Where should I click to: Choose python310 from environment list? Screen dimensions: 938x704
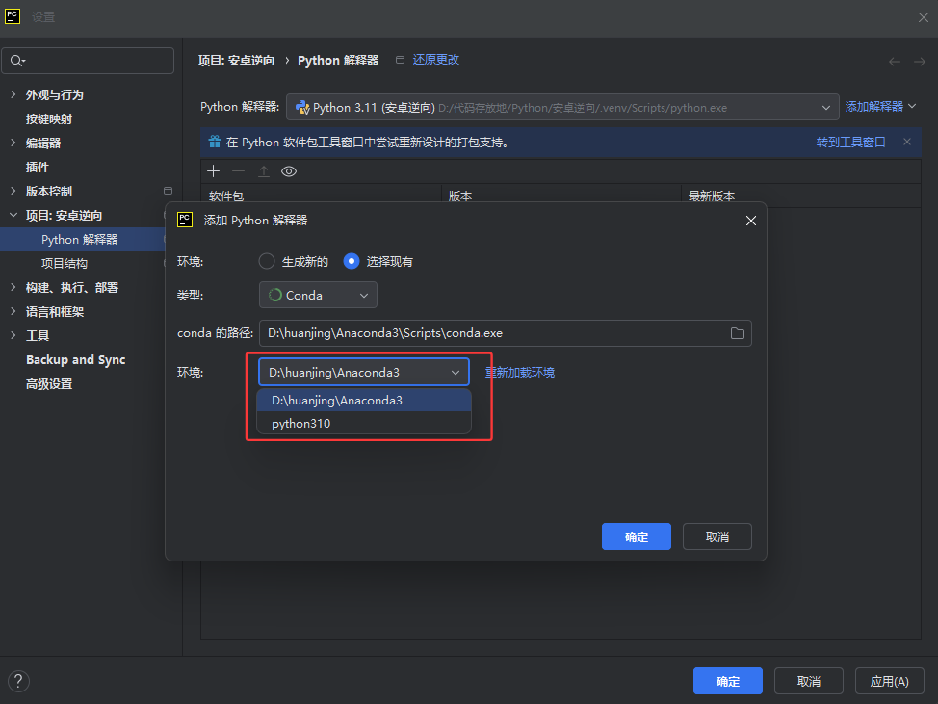coord(364,424)
